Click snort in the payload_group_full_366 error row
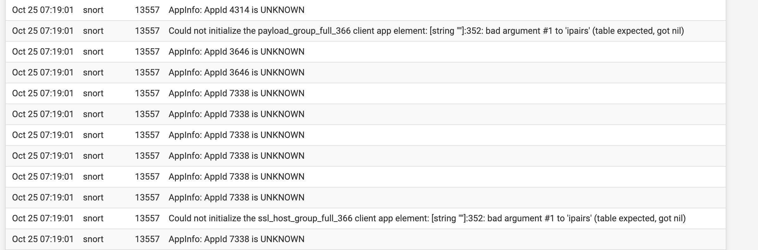Image resolution: width=758 pixels, height=250 pixels. click(x=93, y=31)
